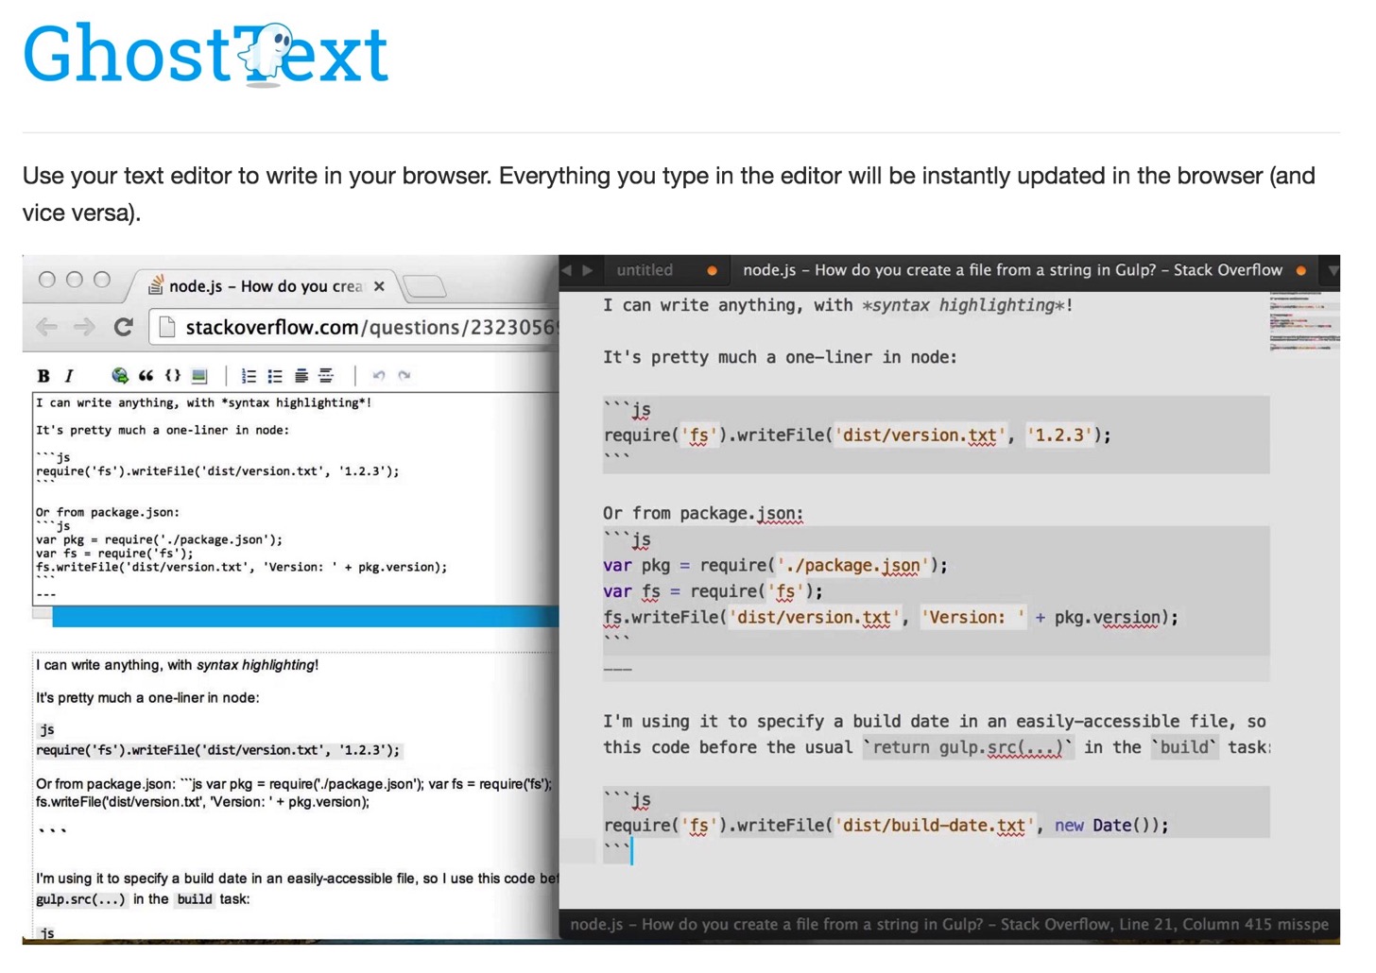Open a new browser tab
The width and height of the screenshot is (1376, 973).
coord(424,286)
